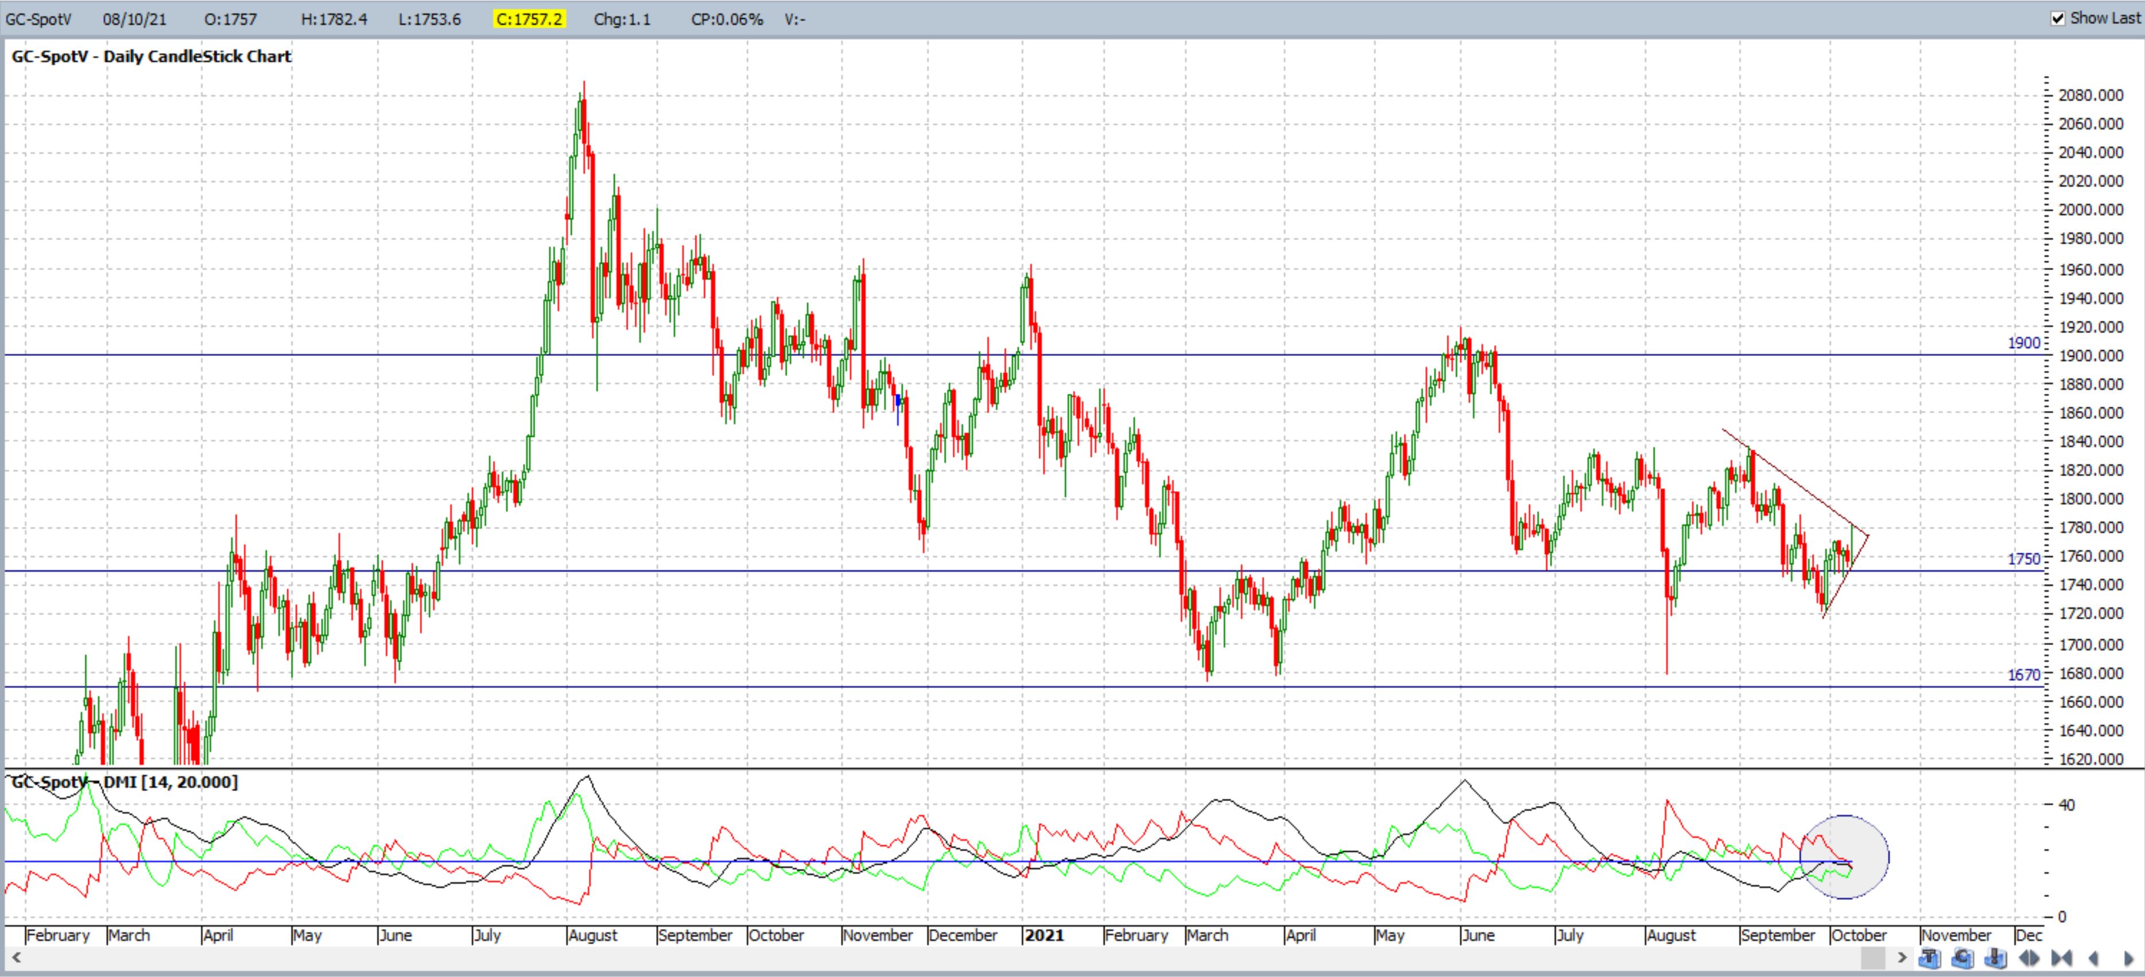
Task: Click the blue exclamation mark icon in the bottom toolbar
Action: (1996, 958)
